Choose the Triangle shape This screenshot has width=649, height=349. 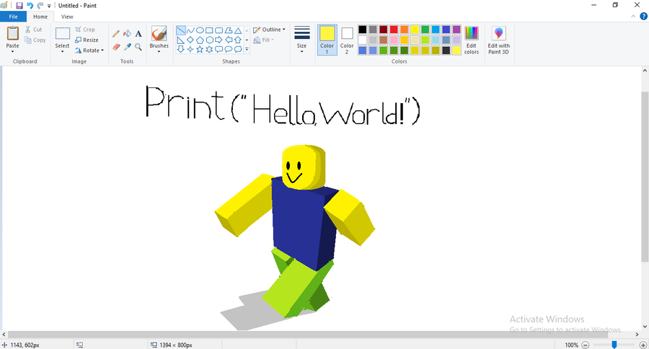pos(238,30)
